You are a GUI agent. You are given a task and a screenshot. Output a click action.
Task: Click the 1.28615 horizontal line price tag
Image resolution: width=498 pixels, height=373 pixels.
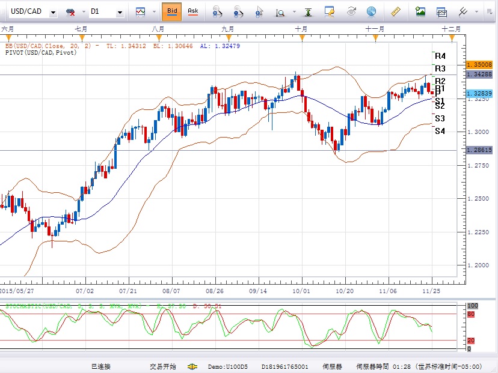click(x=479, y=150)
